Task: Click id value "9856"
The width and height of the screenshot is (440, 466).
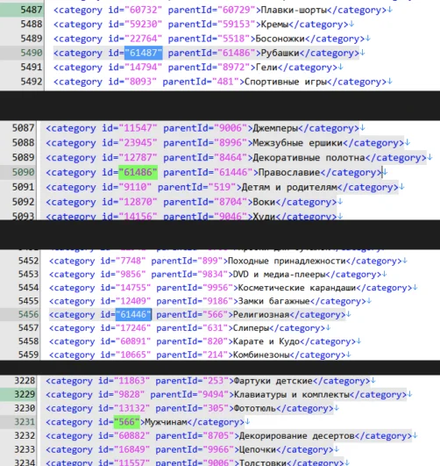Action: [x=131, y=275]
